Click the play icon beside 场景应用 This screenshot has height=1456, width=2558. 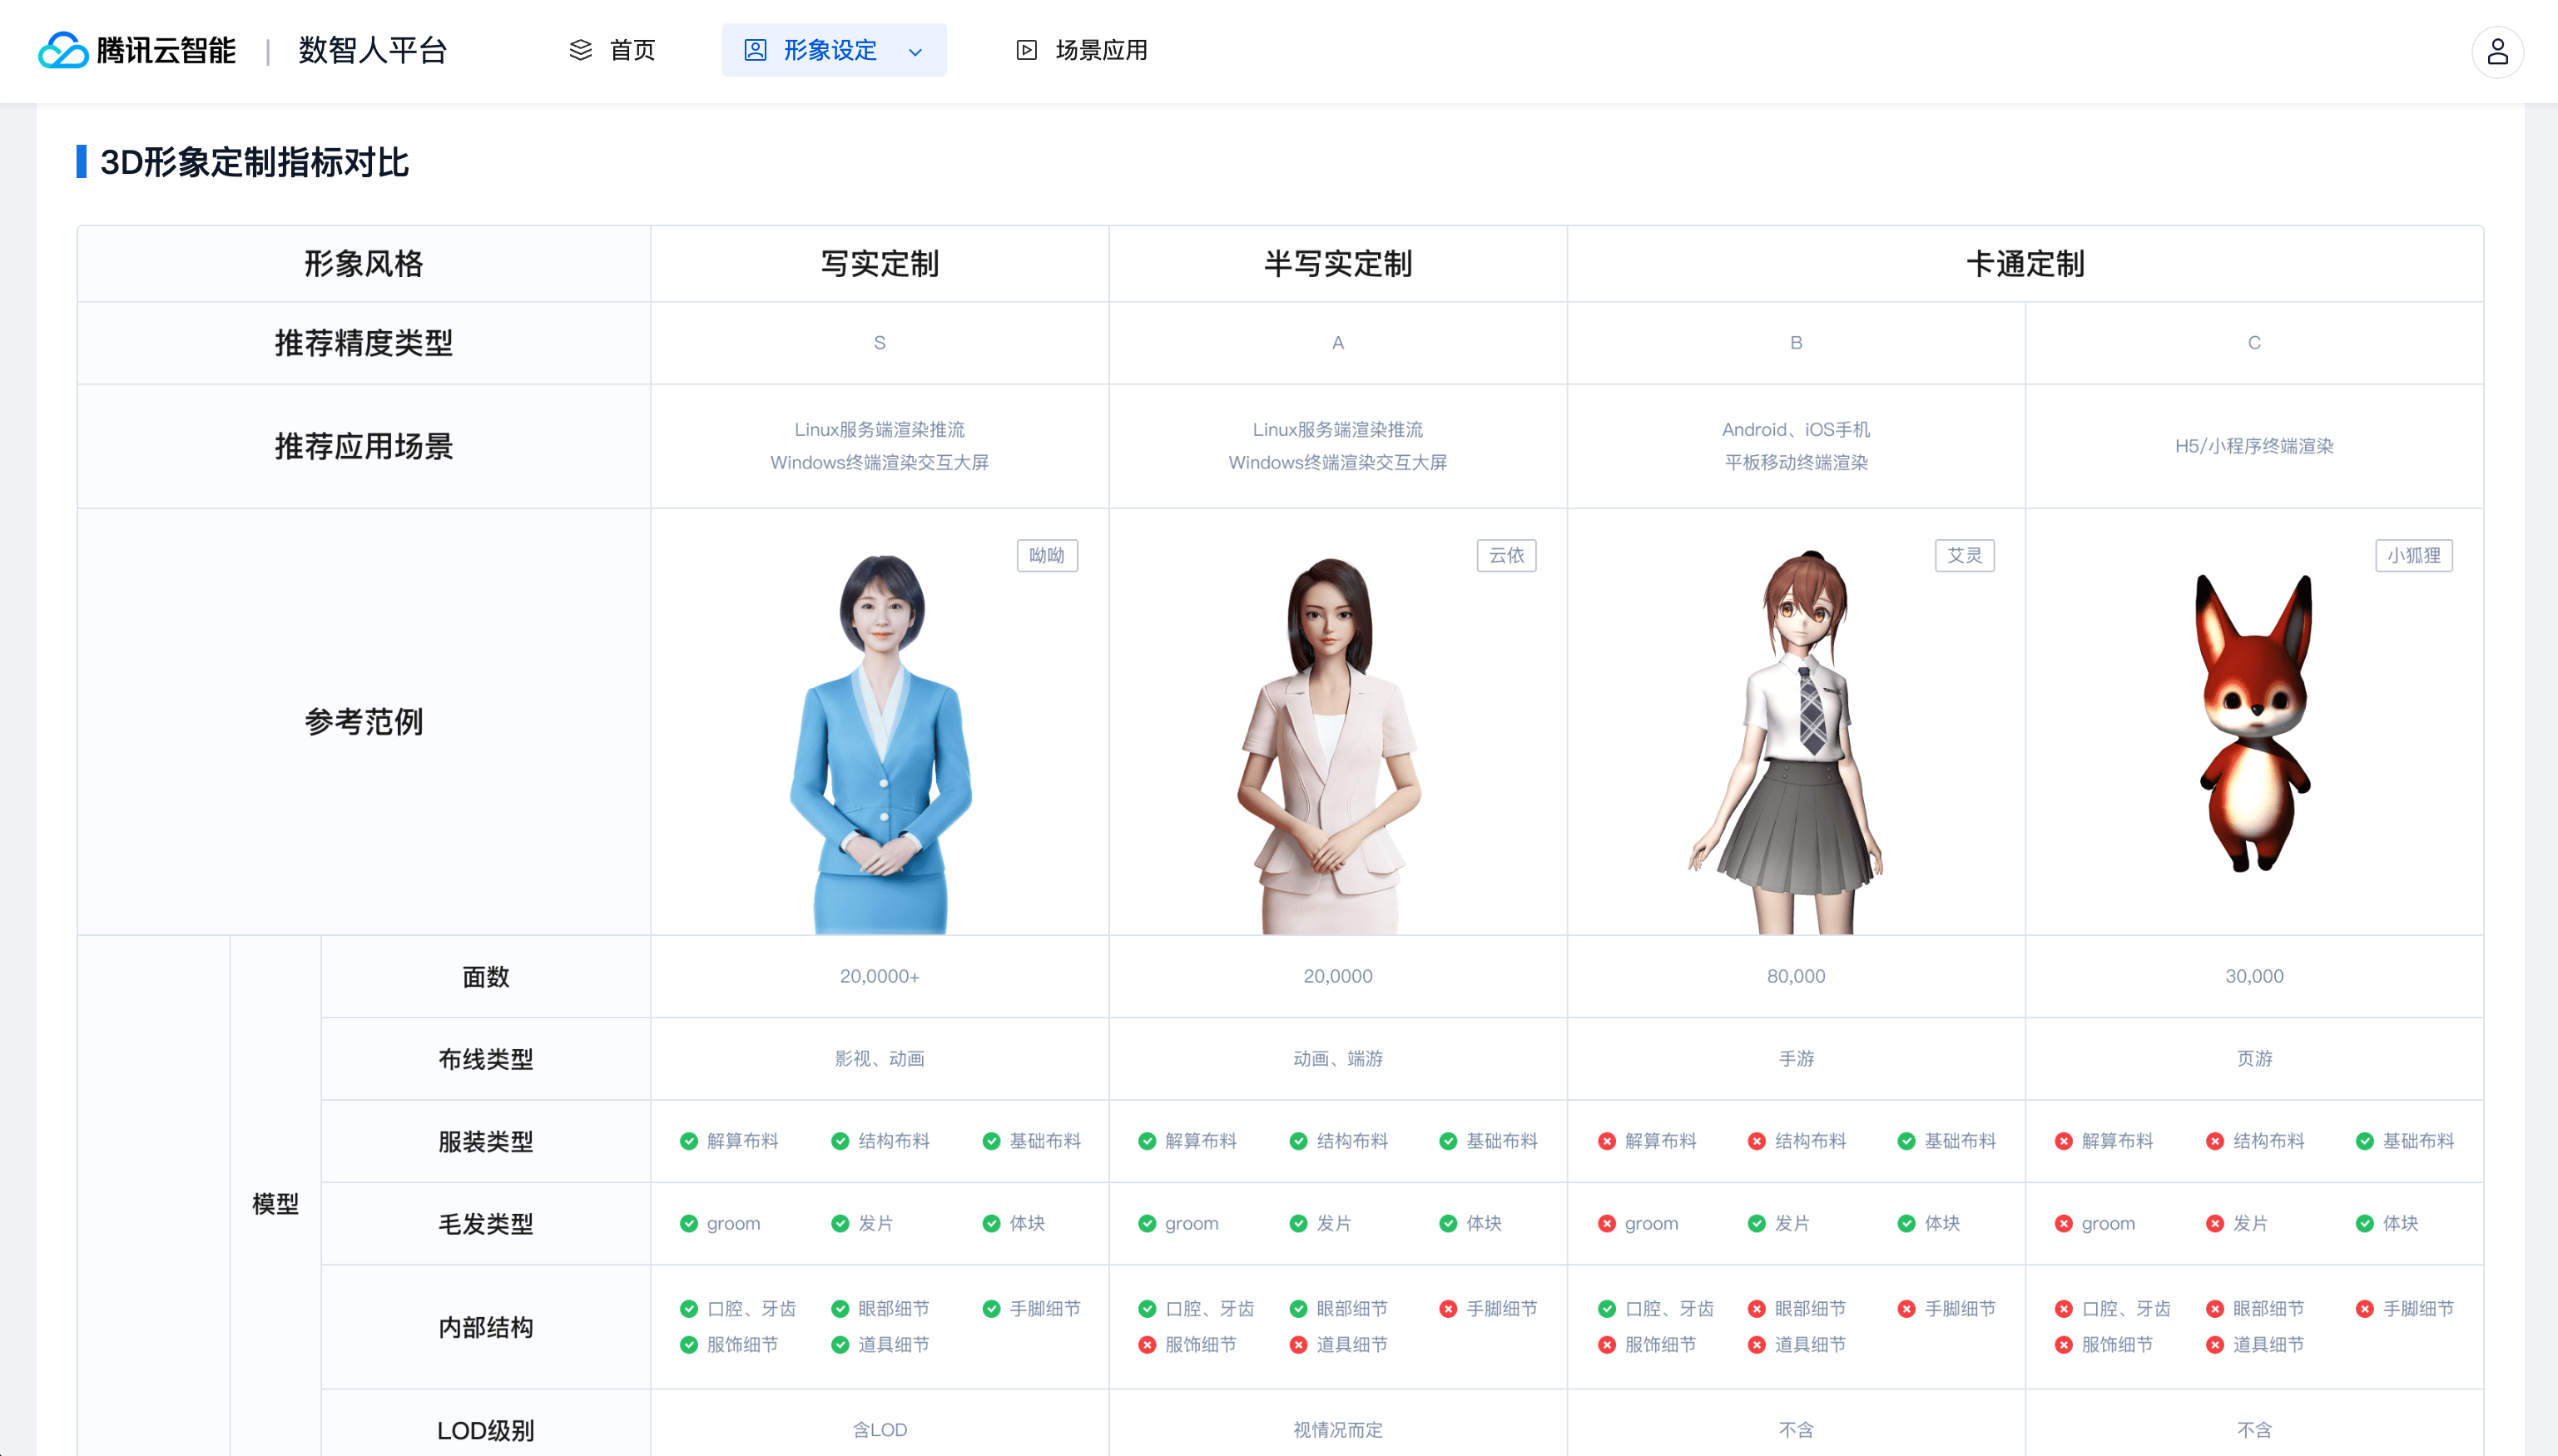(x=1026, y=50)
